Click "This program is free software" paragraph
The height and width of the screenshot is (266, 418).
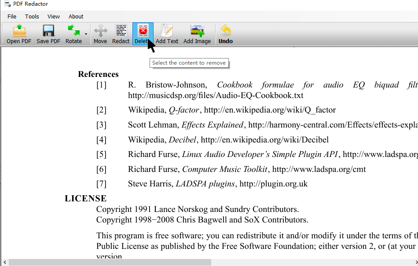257,246
